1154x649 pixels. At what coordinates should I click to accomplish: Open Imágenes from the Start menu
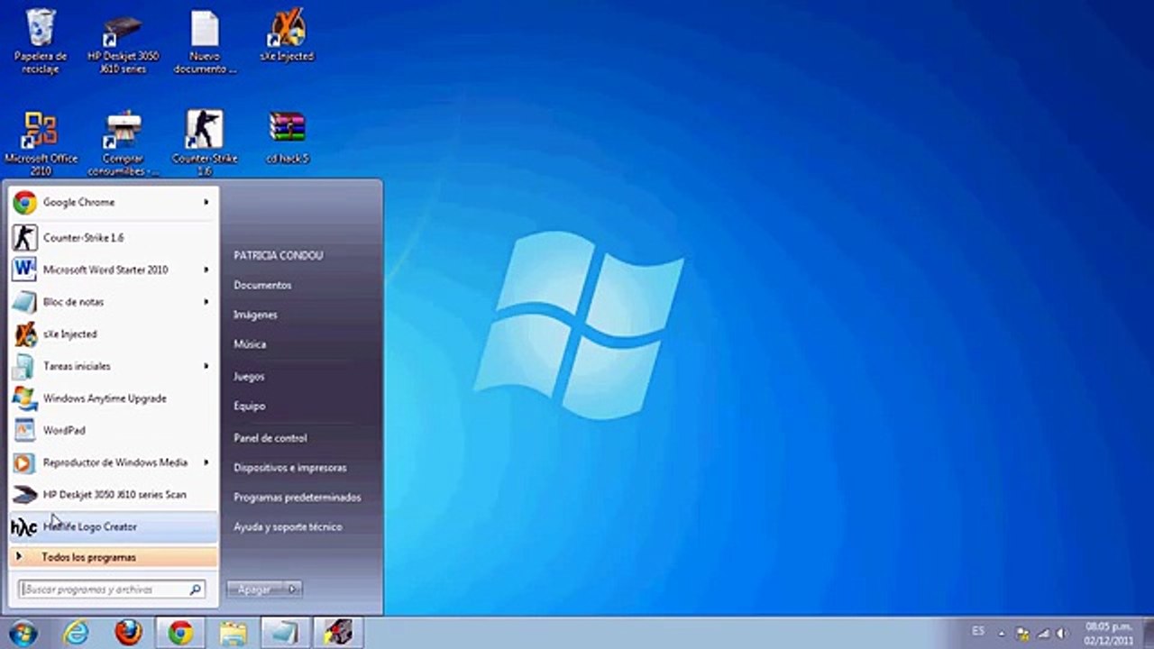[x=255, y=315]
